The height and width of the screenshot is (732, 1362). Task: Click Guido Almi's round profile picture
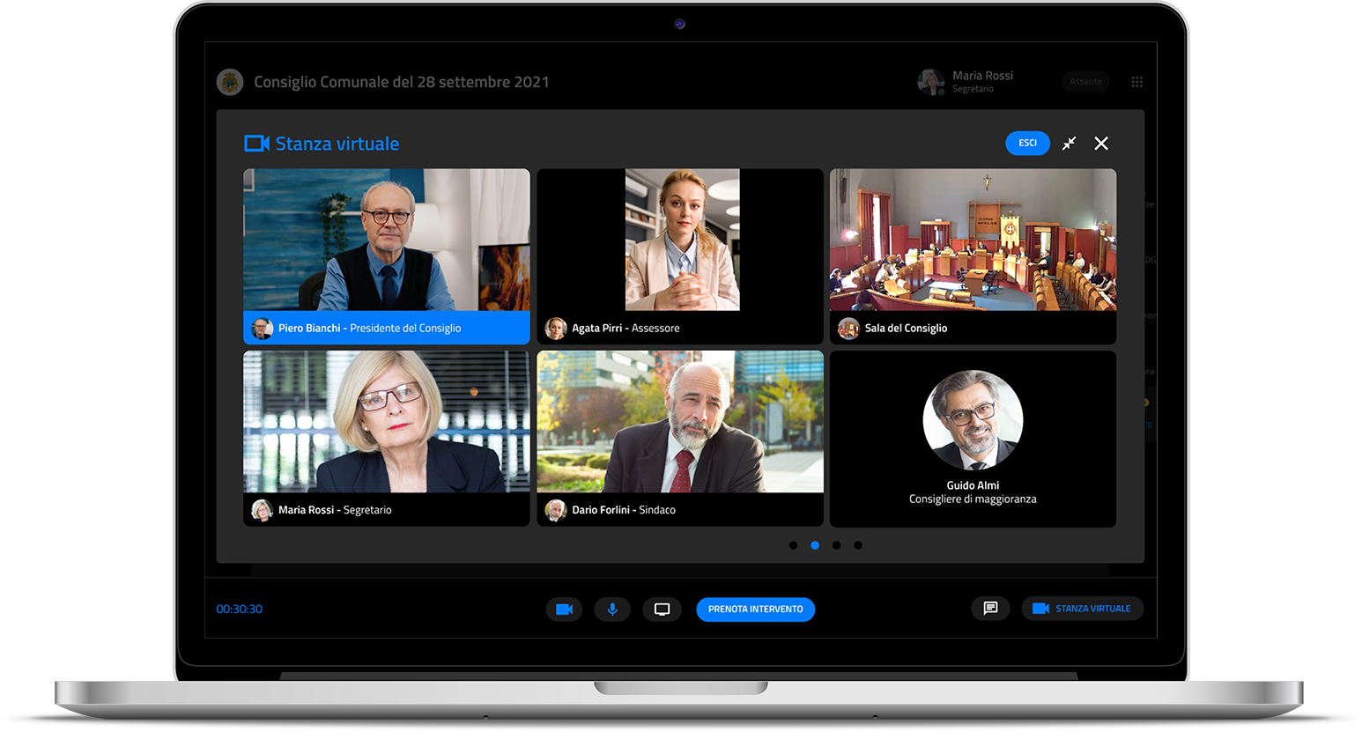[x=973, y=420]
